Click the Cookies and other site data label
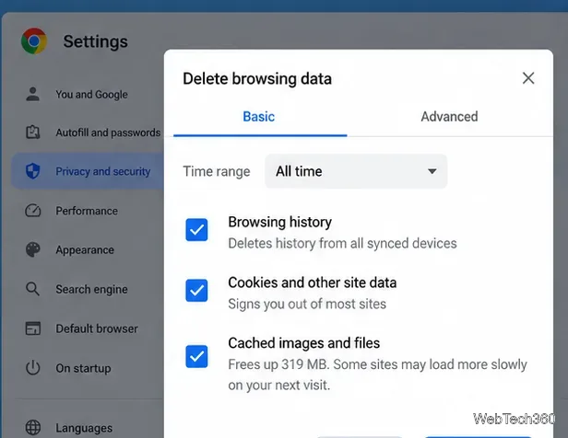The height and width of the screenshot is (438, 568). point(313,282)
